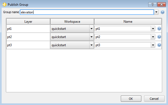This screenshot has height=105, width=168.
Task: Click the Name column header
Action: point(128,21)
